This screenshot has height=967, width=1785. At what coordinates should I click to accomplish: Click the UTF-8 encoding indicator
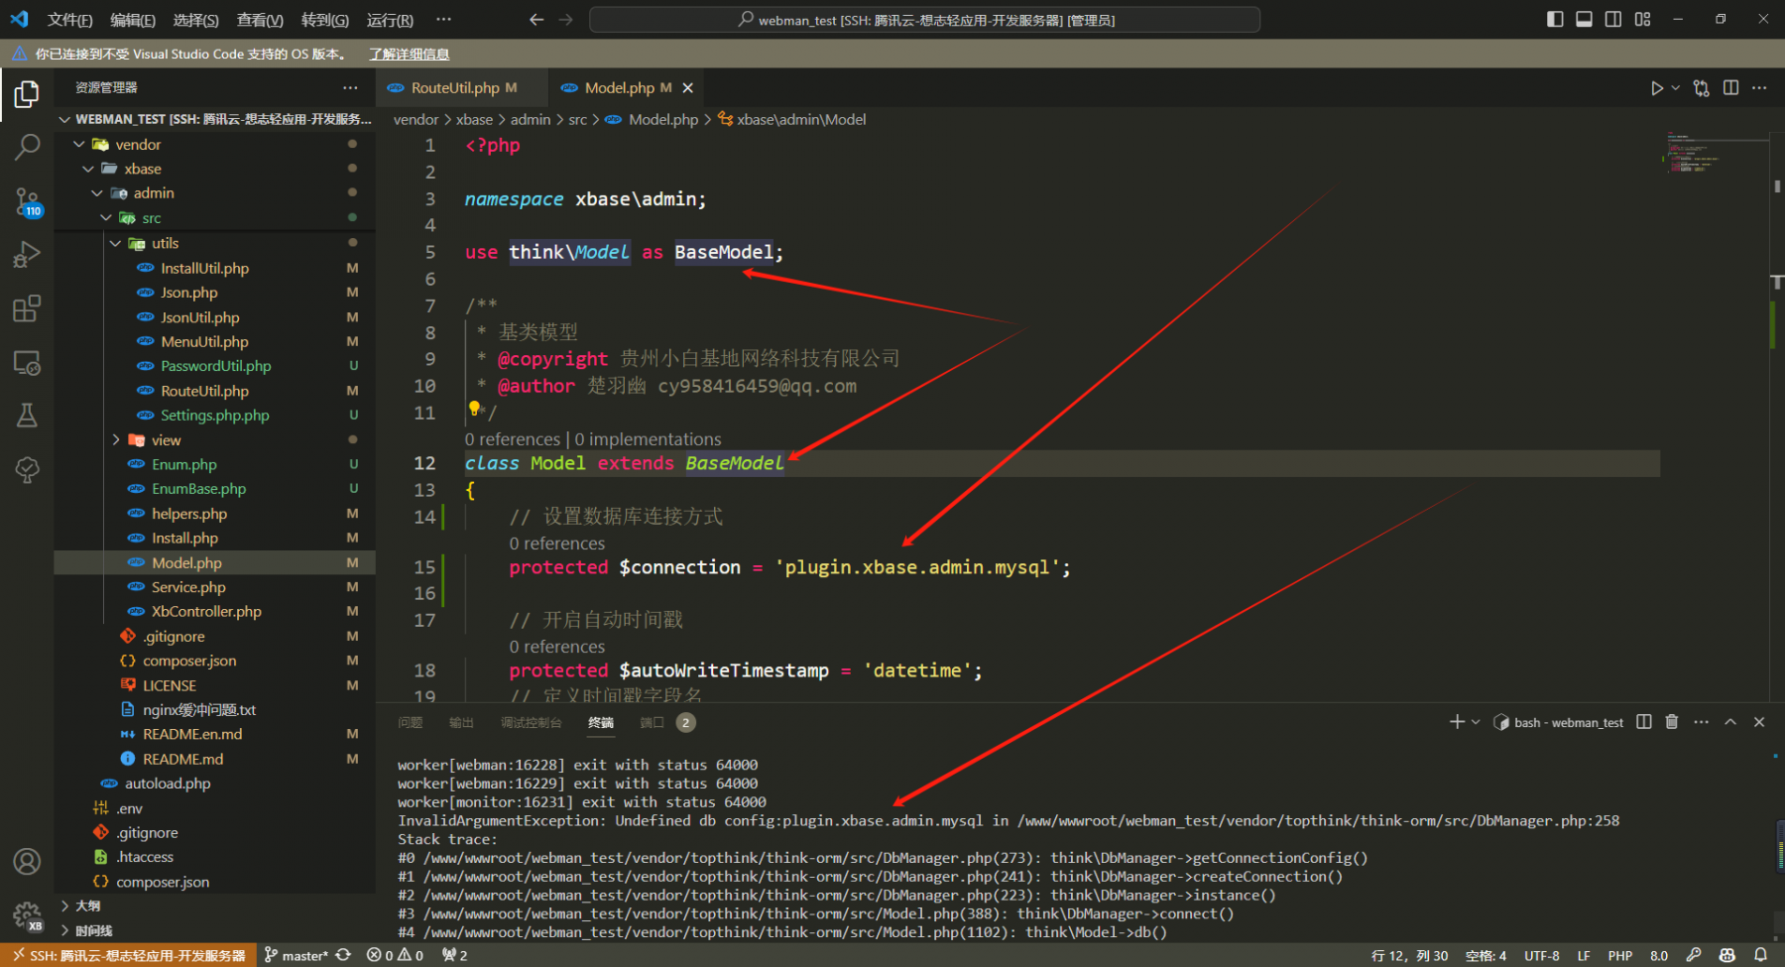pos(1541,955)
